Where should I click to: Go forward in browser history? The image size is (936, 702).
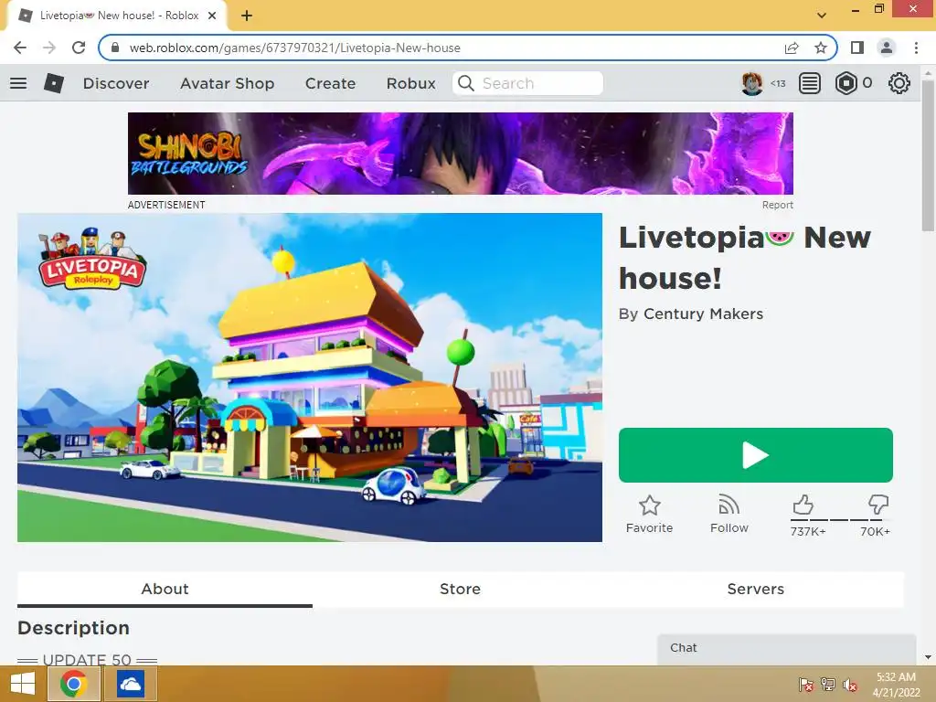coord(49,48)
